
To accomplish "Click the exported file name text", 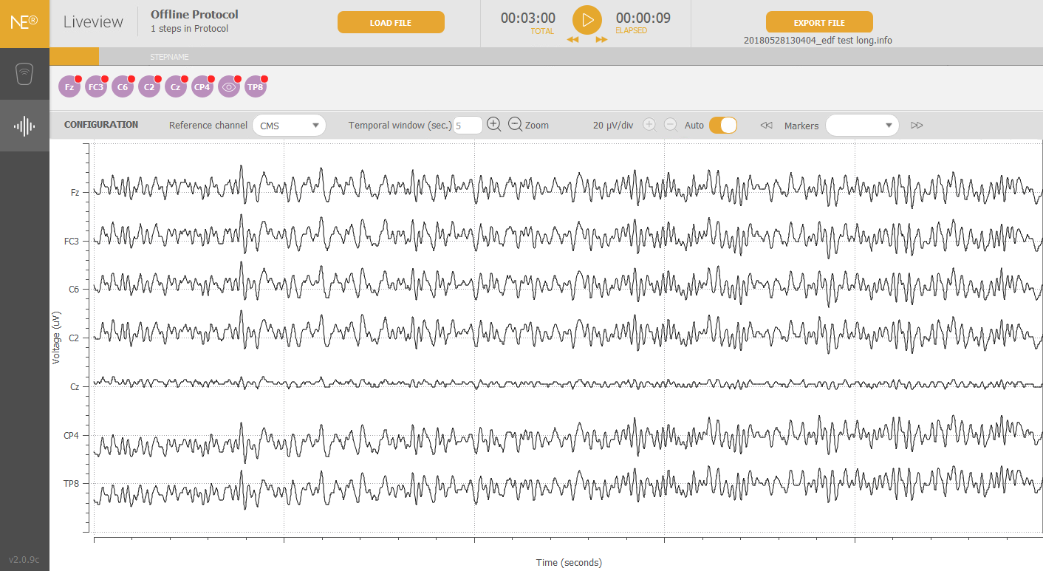I will [818, 41].
